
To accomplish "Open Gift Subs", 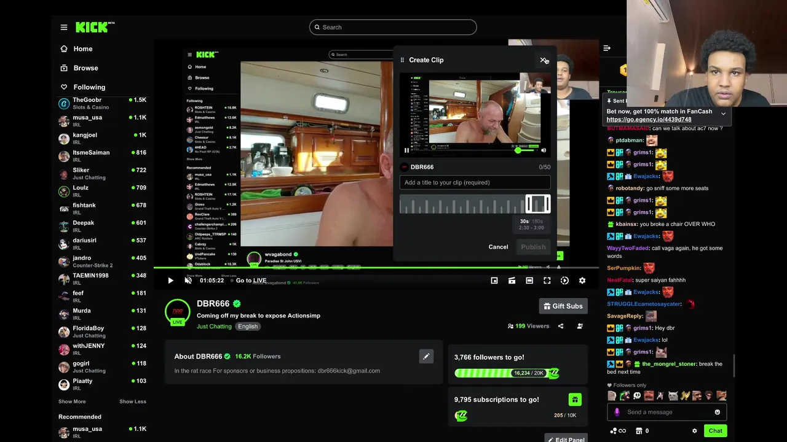I will tap(563, 306).
